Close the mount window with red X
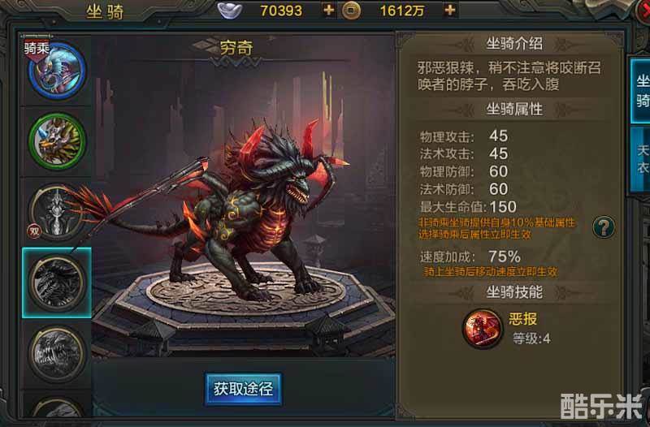Viewport: 650px width, 427px height. coord(643,11)
